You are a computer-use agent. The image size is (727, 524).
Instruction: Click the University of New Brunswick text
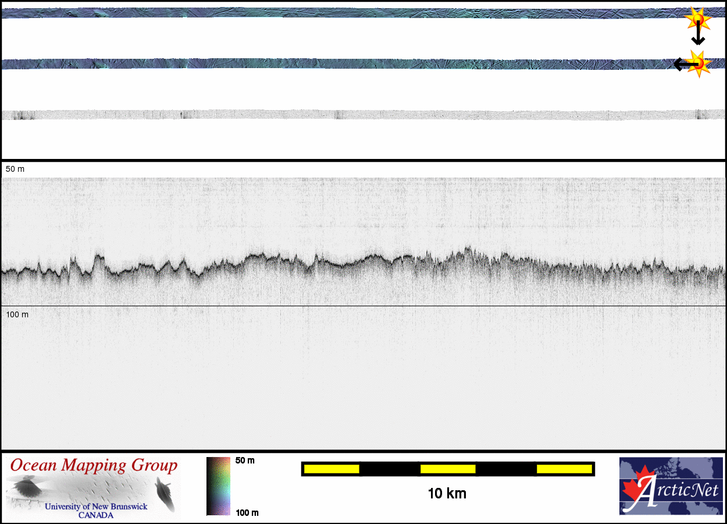[x=96, y=507]
